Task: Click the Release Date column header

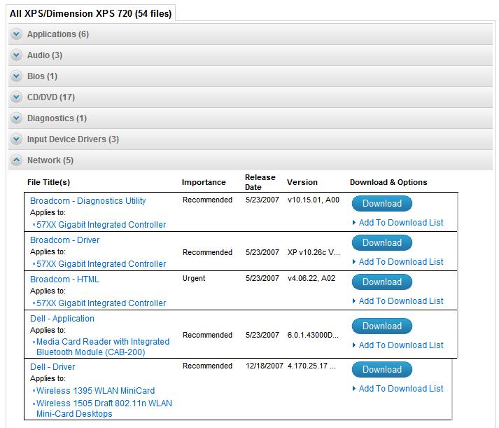Action: point(260,182)
